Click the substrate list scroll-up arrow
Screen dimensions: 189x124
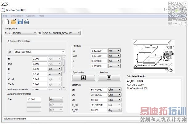click(64, 58)
